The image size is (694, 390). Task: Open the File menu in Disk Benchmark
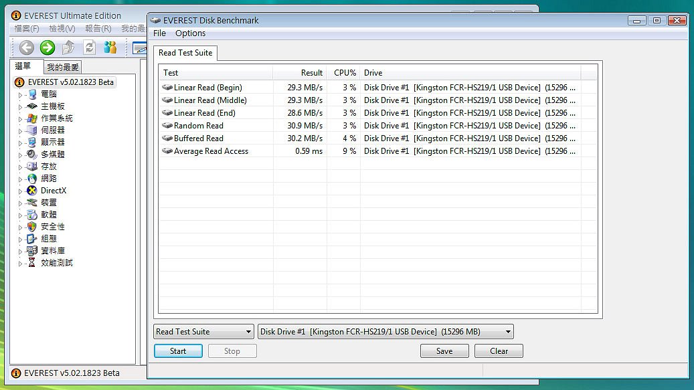click(x=159, y=33)
